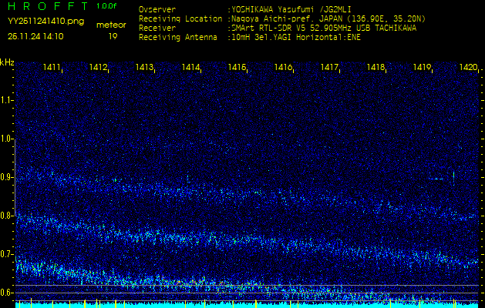Click the 1413 time marker

pyautogui.click(x=145, y=68)
